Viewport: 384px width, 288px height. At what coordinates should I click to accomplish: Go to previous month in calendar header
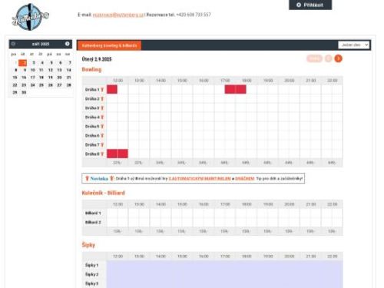[14, 44]
